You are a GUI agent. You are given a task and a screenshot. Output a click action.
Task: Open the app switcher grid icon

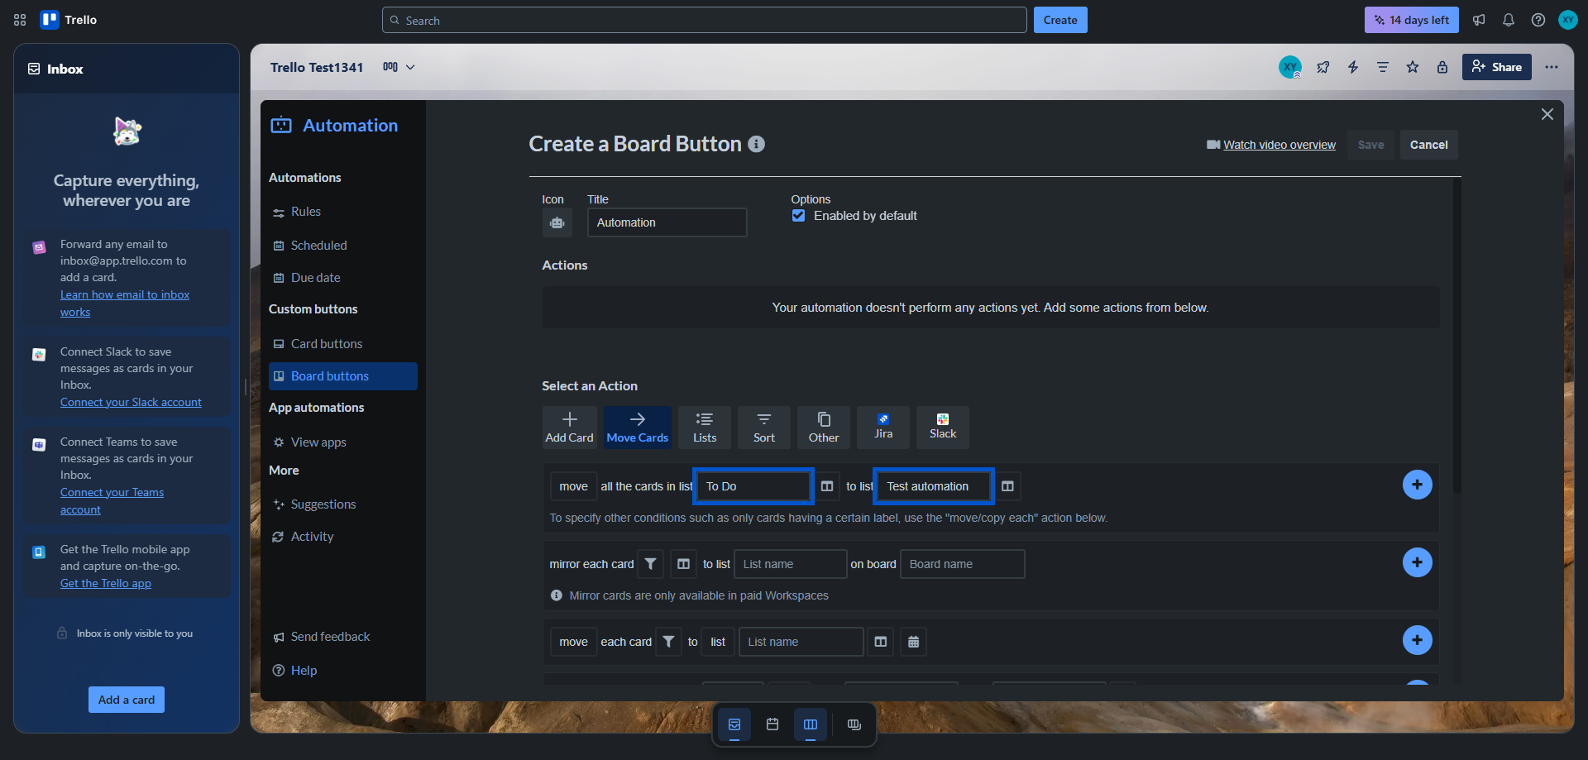coord(20,20)
